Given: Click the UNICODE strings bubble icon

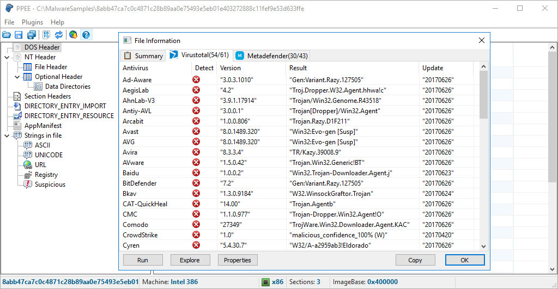Looking at the screenshot, I should [x=27, y=155].
